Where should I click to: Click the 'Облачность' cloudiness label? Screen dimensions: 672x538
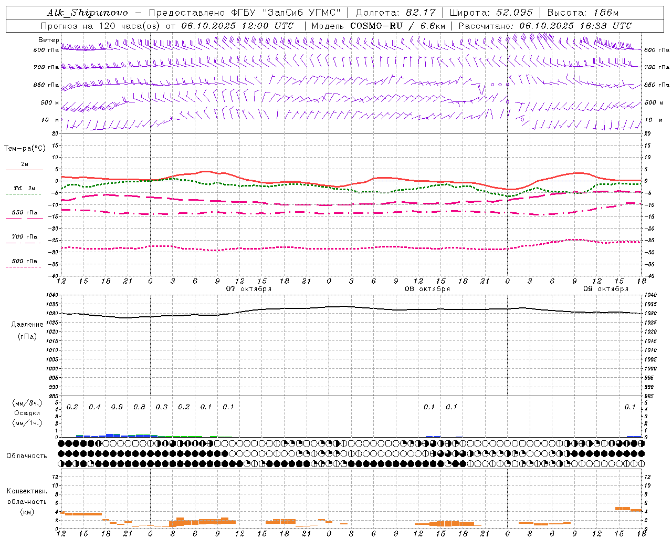26,456
